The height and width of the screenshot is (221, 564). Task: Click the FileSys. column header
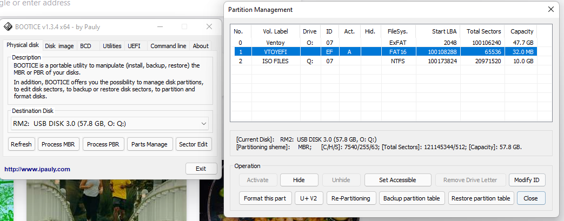397,32
